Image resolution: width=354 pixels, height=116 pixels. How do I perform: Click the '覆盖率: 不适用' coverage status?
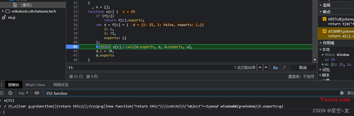pos(301,76)
